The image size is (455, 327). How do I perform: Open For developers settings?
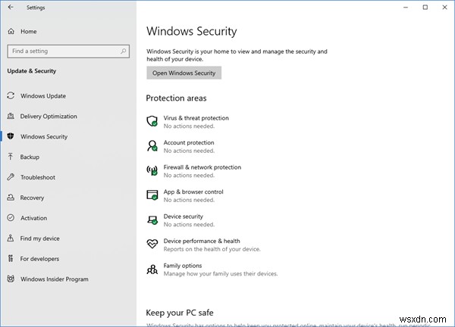[x=39, y=259]
